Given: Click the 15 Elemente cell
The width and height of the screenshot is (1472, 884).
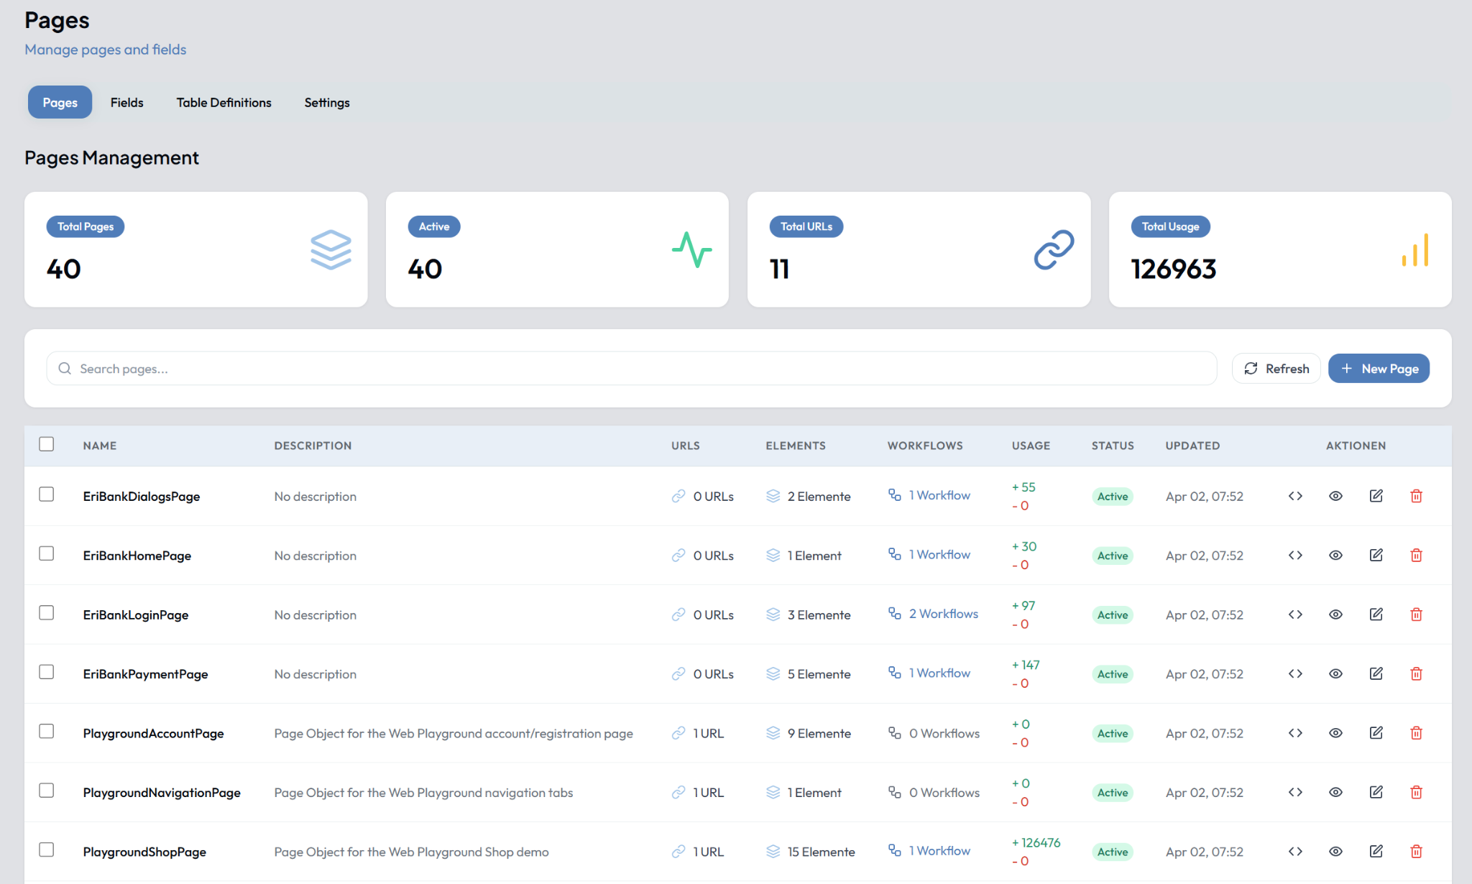Looking at the screenshot, I should [810, 852].
